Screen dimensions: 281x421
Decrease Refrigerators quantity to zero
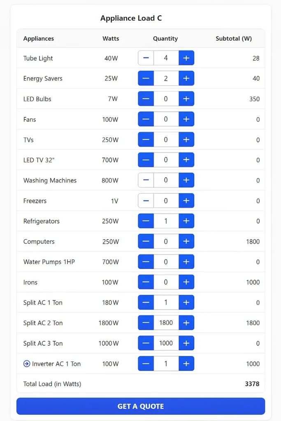coord(146,221)
